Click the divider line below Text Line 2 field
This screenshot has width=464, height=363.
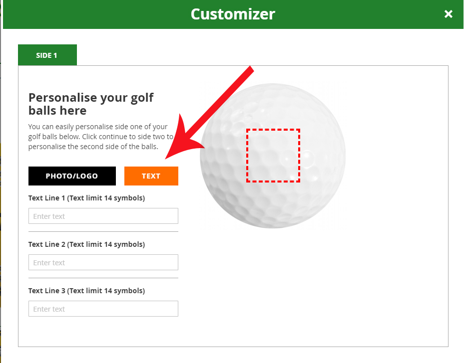click(x=103, y=278)
